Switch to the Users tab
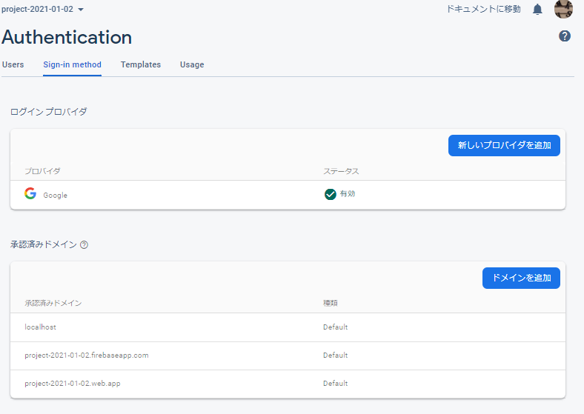Screen dimensions: 584x414 point(13,64)
